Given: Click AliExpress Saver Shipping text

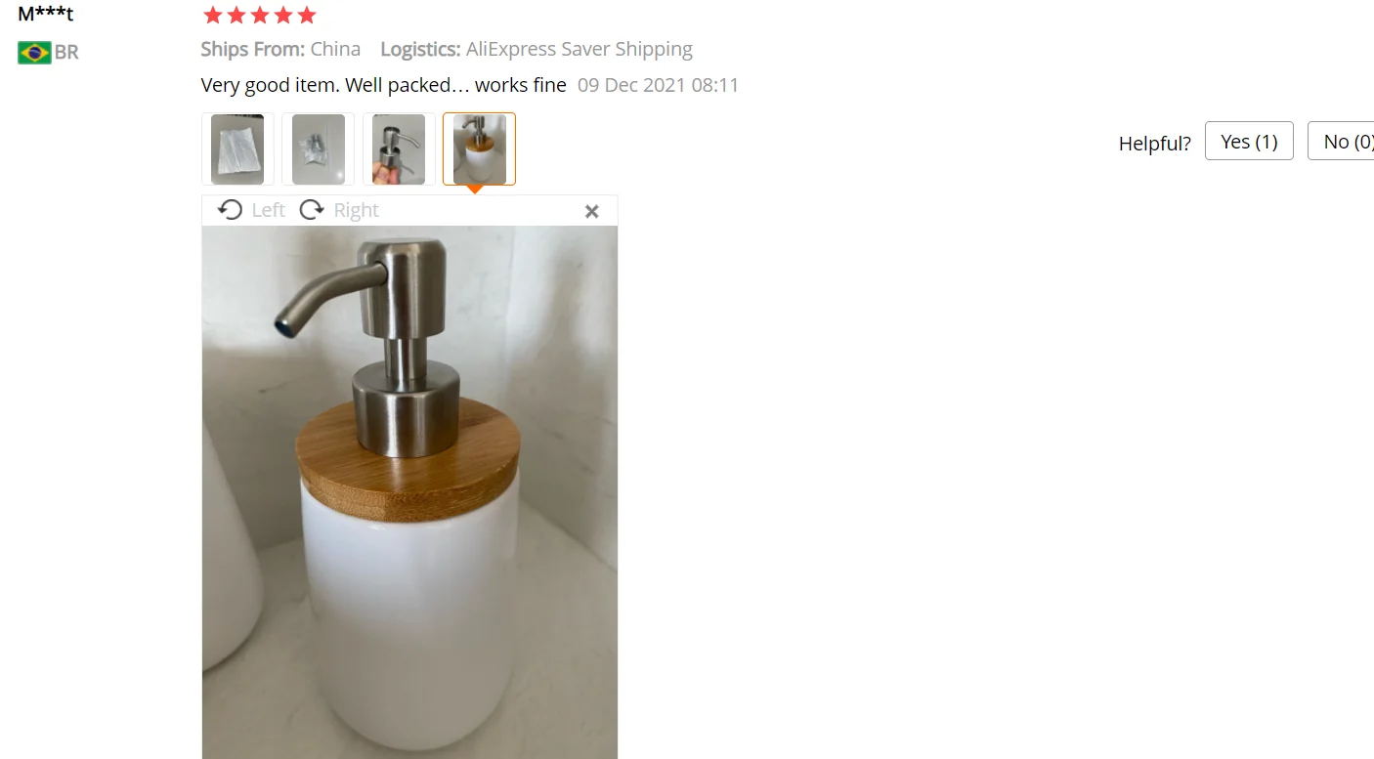Looking at the screenshot, I should click(580, 49).
